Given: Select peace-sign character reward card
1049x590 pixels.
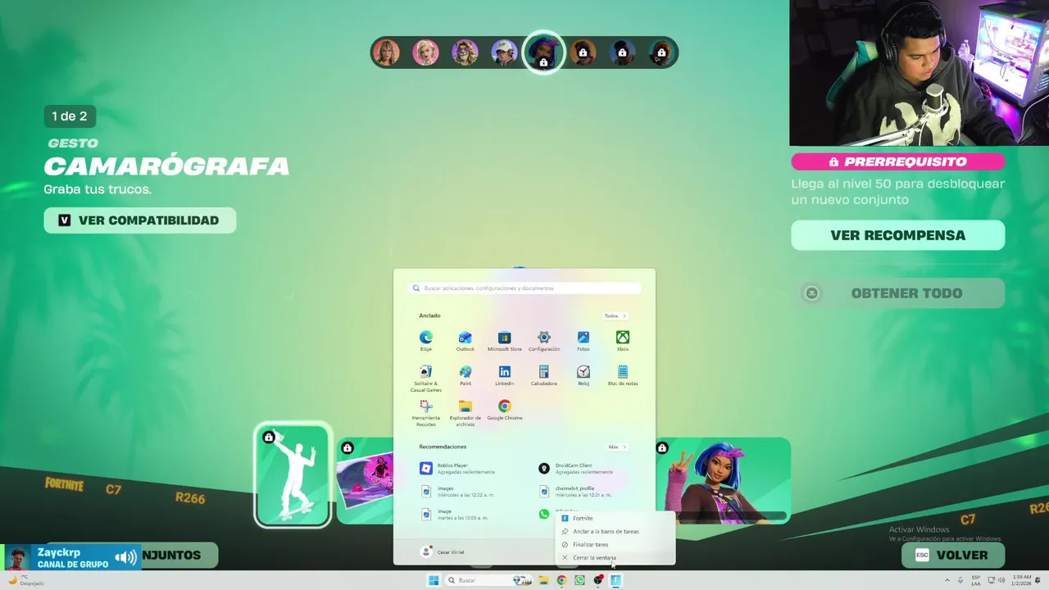Looking at the screenshot, I should click(x=723, y=481).
